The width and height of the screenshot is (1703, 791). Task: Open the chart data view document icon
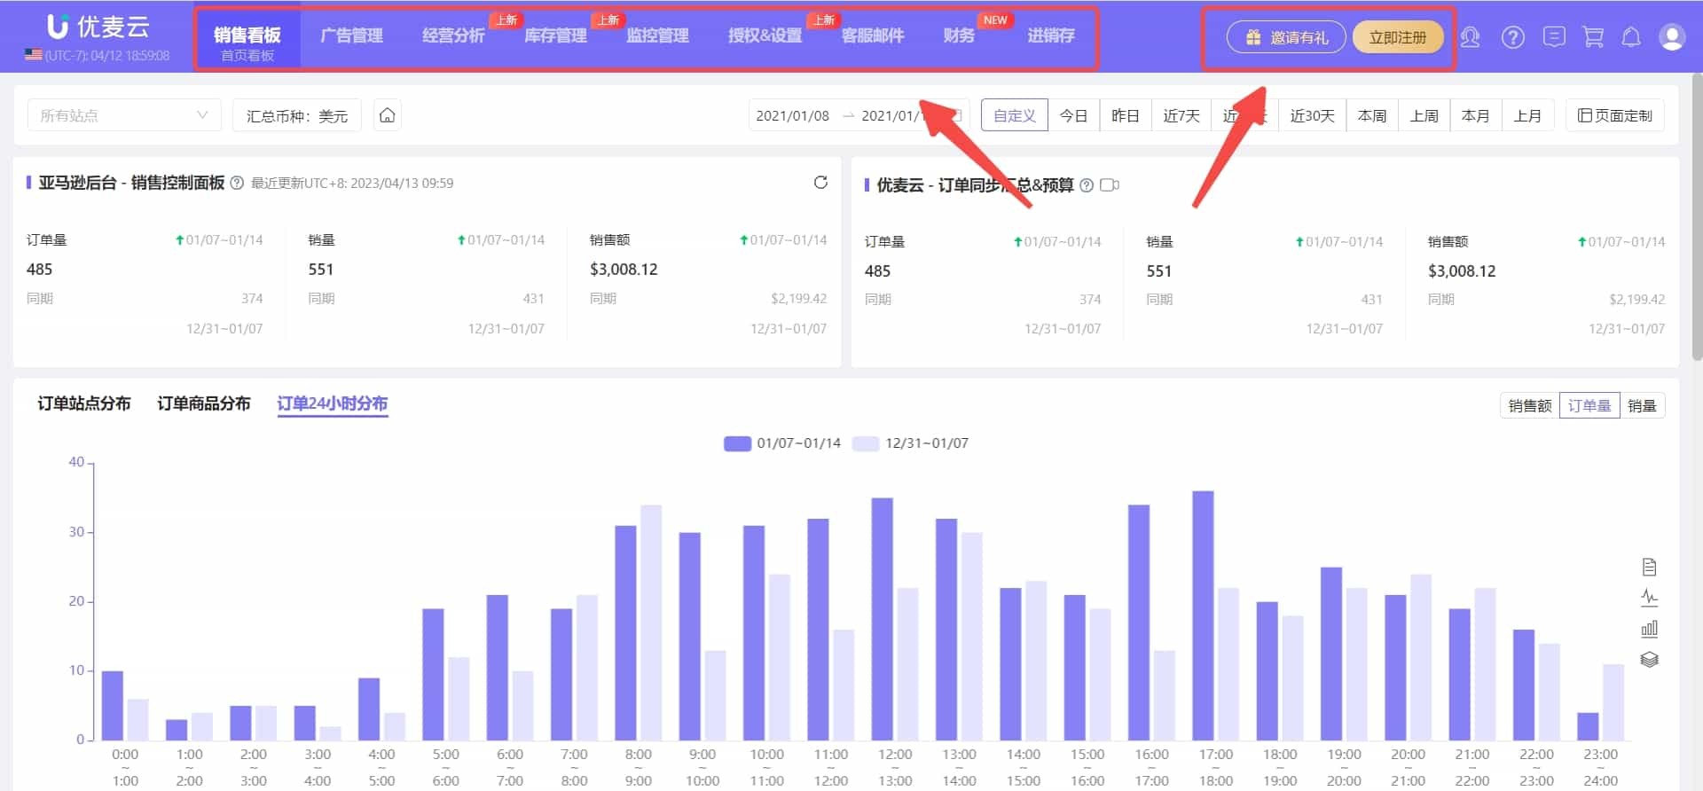tap(1649, 567)
